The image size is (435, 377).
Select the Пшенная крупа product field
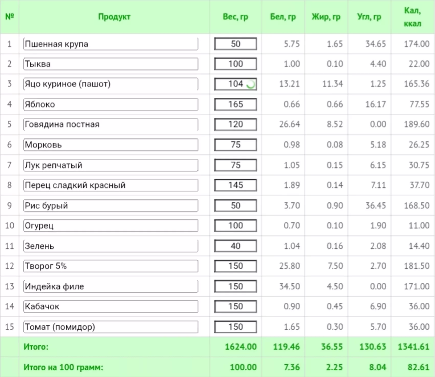(111, 44)
